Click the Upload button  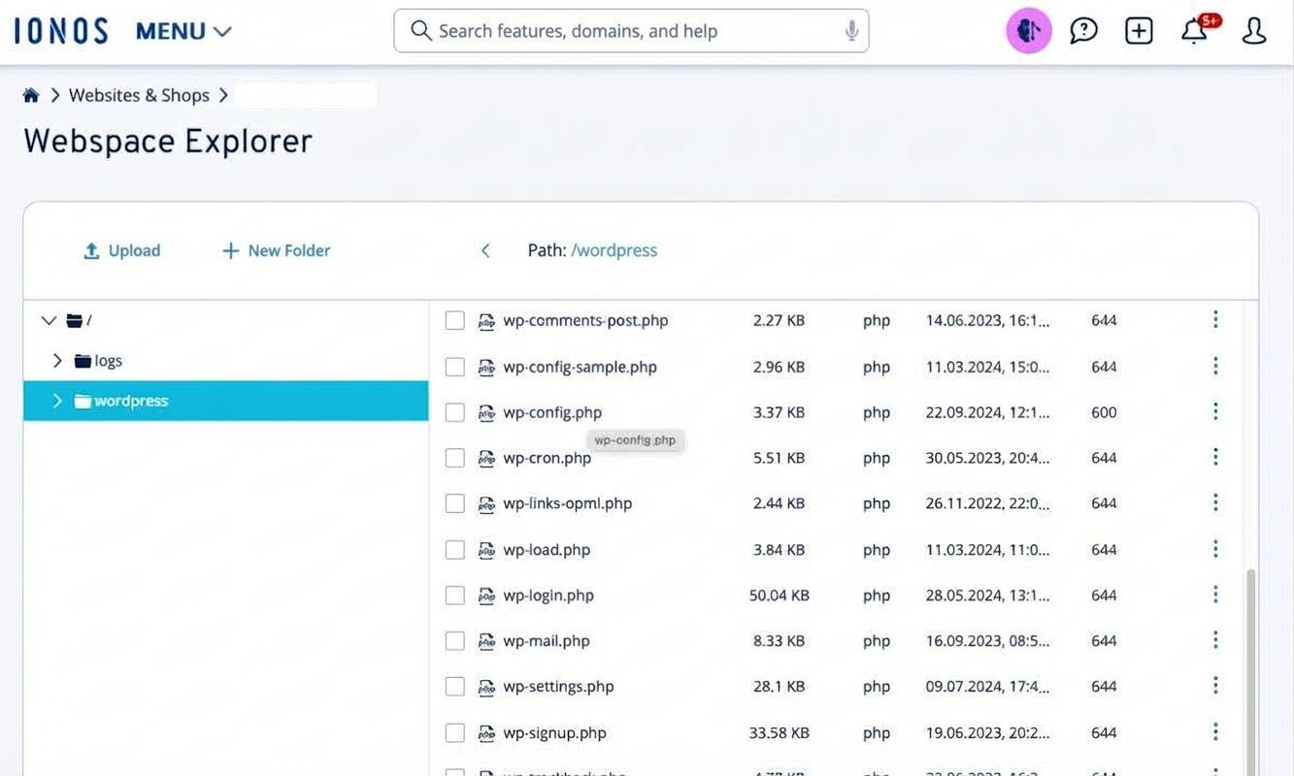tap(120, 249)
